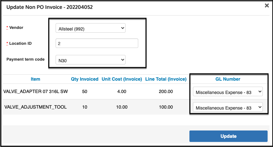Click the line total 100.00 cell
The height and width of the screenshot is (147, 273).
166,107
